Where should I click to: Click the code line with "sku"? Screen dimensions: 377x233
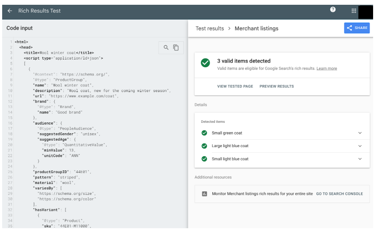click(67, 226)
